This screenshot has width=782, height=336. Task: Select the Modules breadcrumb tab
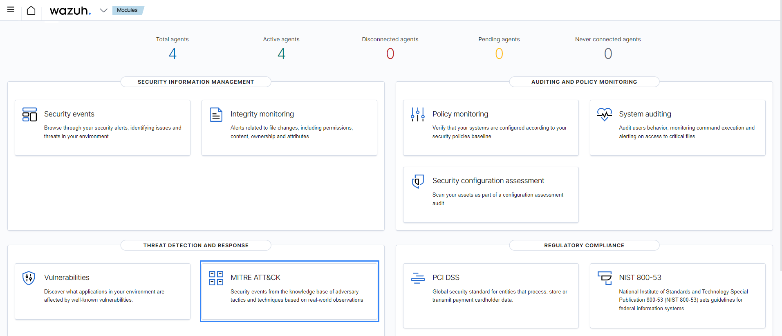click(128, 10)
